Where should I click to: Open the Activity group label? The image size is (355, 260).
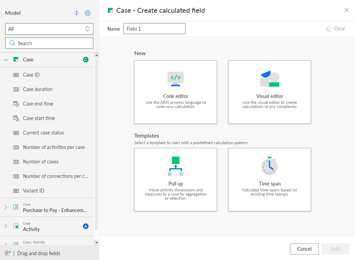[31, 229]
